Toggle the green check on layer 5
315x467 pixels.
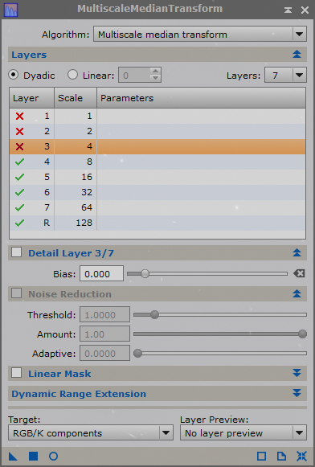pos(19,177)
